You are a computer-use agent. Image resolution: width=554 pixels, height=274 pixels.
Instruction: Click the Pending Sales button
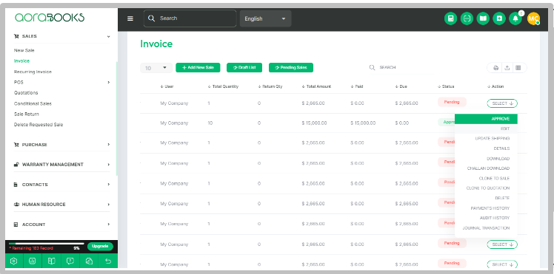291,68
